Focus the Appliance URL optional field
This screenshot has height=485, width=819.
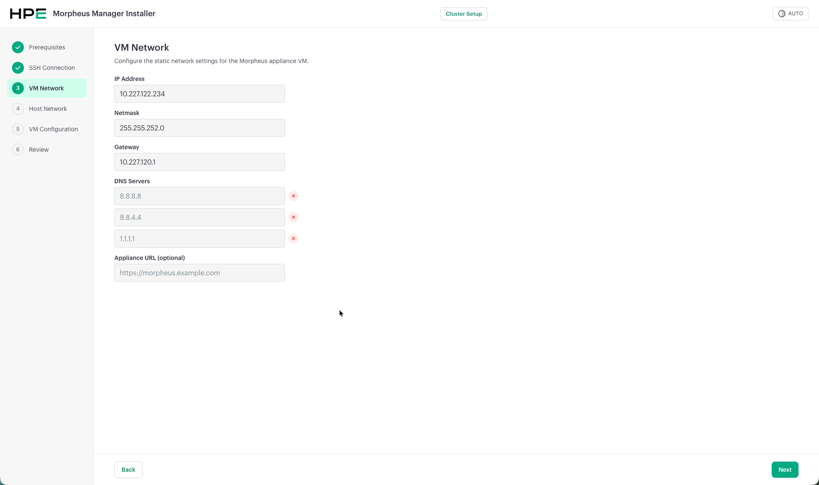(200, 273)
